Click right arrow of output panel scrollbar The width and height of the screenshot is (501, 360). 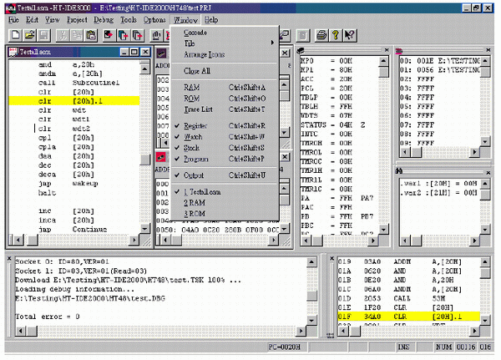[x=301, y=331]
